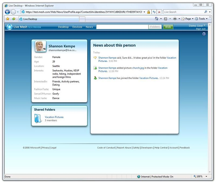Click Shannon Kempe link in 3:32 PM news
The image size is (216, 183).
pyautogui.click(x=107, y=58)
